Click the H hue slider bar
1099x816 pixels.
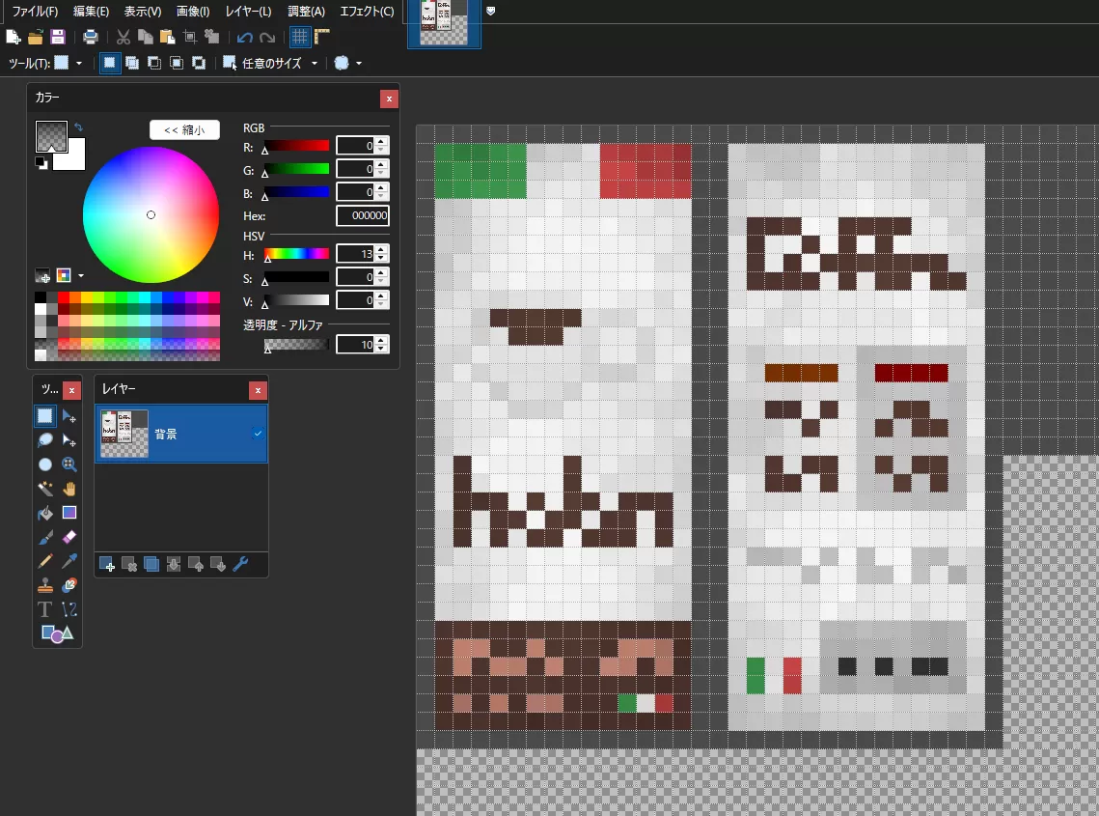[296, 254]
